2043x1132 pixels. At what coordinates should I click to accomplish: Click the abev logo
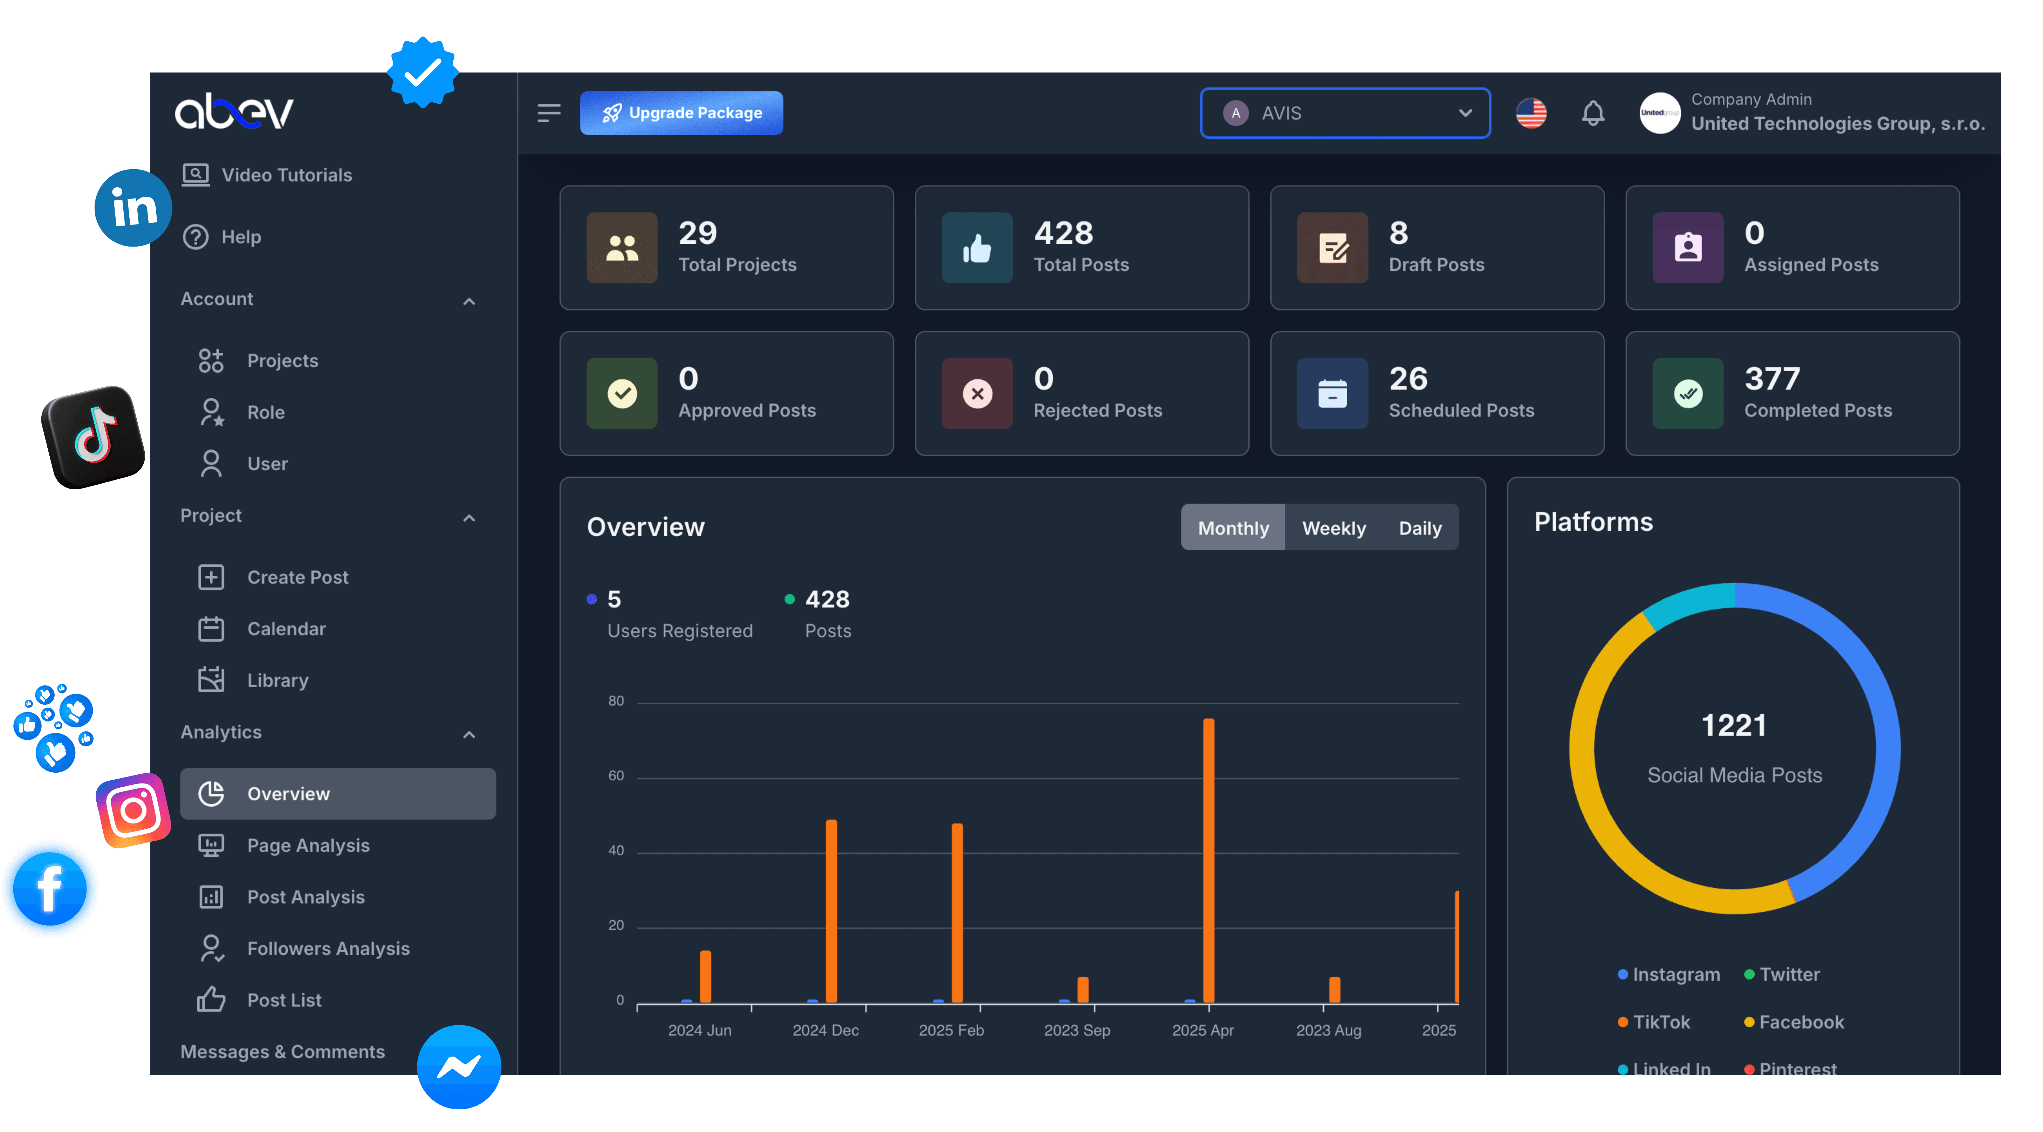click(234, 112)
